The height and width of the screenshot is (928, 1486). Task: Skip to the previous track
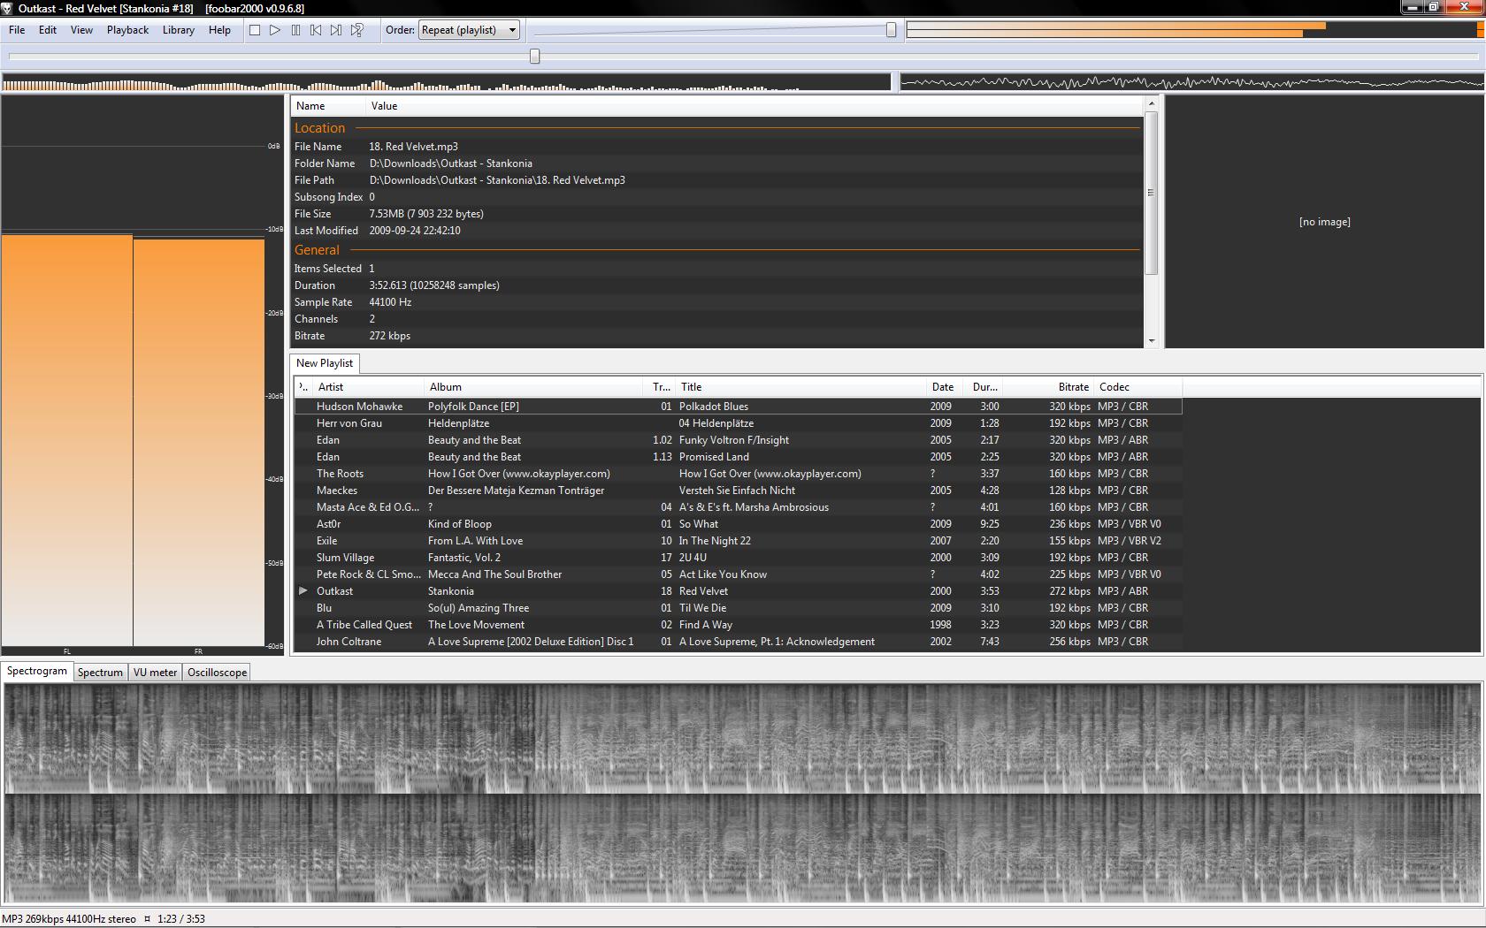316,30
